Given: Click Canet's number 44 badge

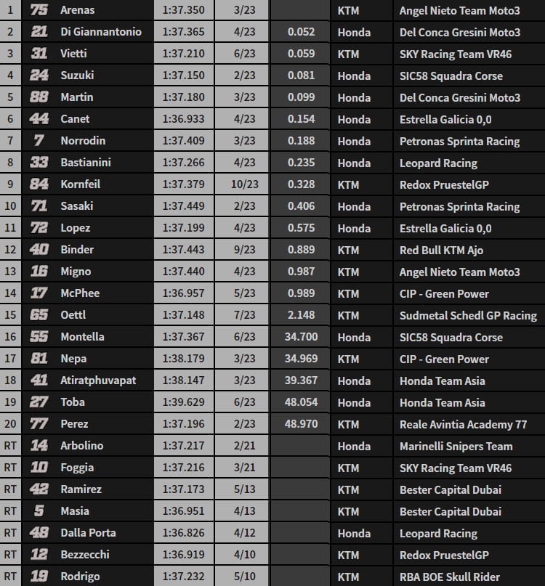Looking at the screenshot, I should (x=39, y=119).
